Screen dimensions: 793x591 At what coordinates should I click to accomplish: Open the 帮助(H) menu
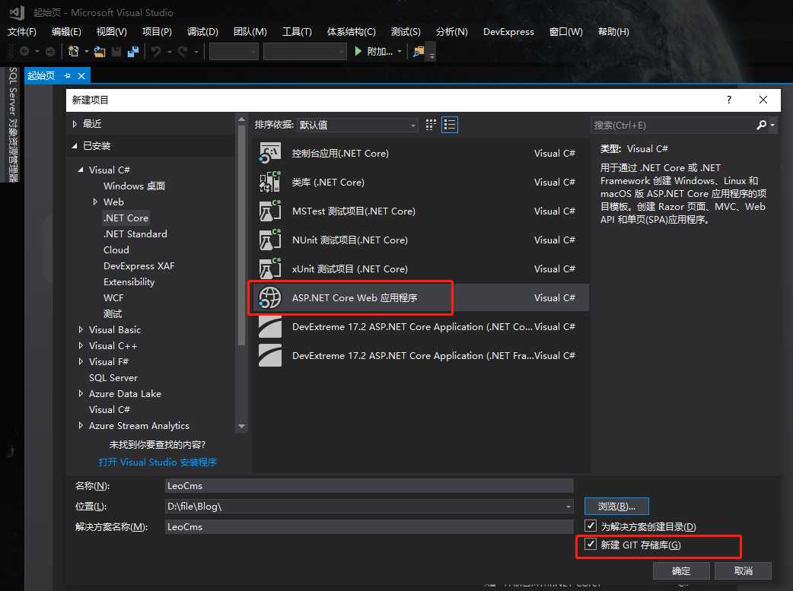pyautogui.click(x=613, y=32)
